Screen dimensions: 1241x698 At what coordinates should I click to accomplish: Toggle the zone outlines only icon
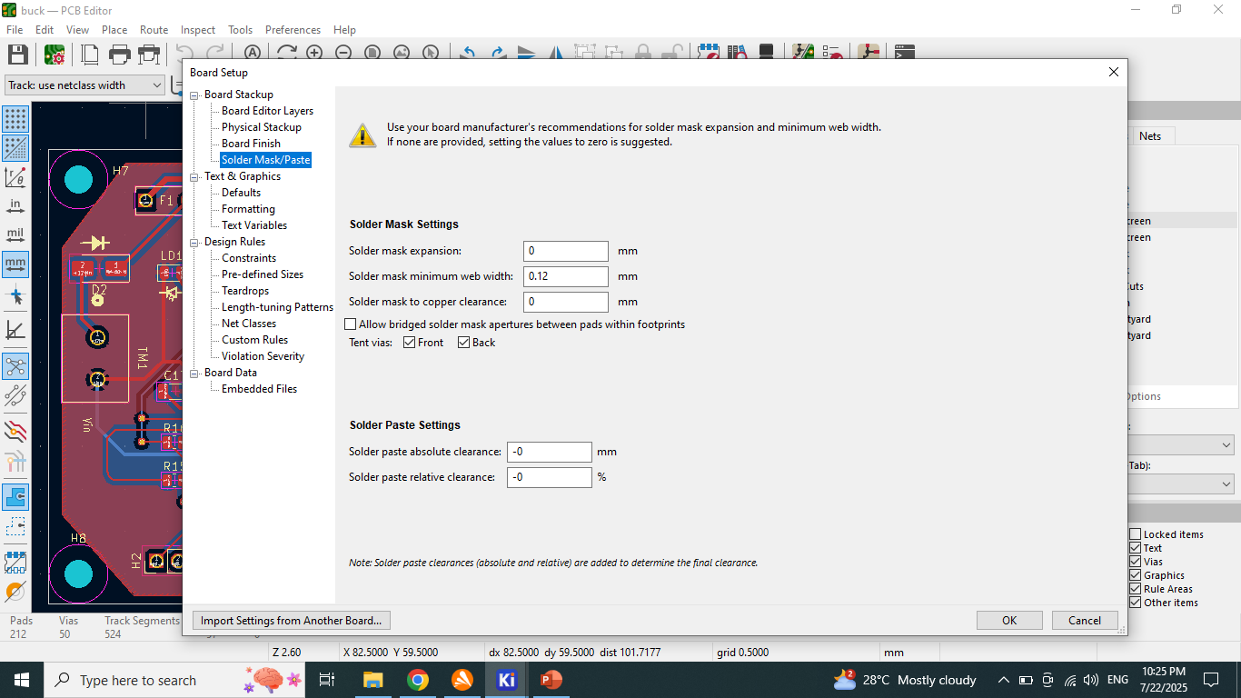15,526
